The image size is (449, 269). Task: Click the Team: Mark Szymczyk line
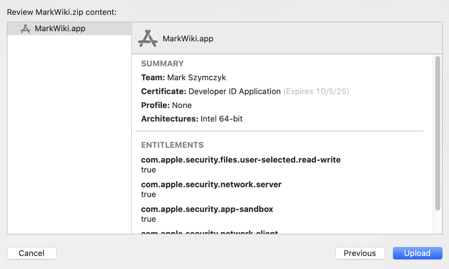pyautogui.click(x=183, y=78)
